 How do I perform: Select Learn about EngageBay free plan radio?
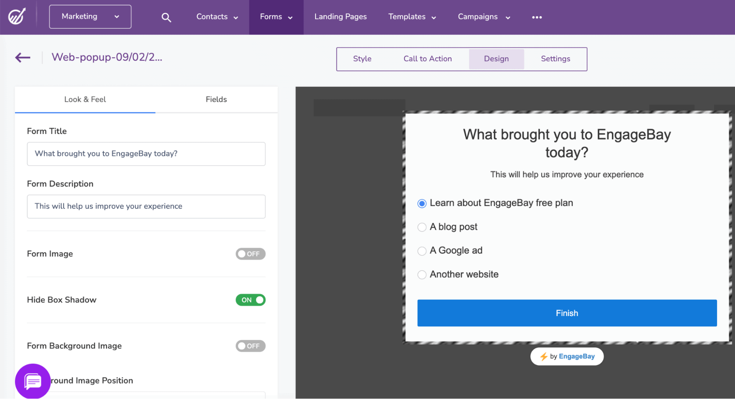click(422, 203)
